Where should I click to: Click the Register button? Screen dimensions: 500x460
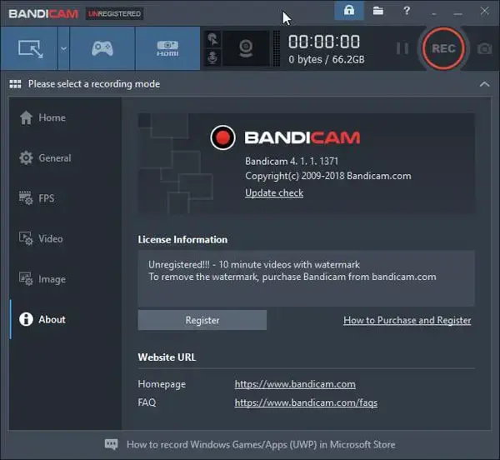click(202, 320)
